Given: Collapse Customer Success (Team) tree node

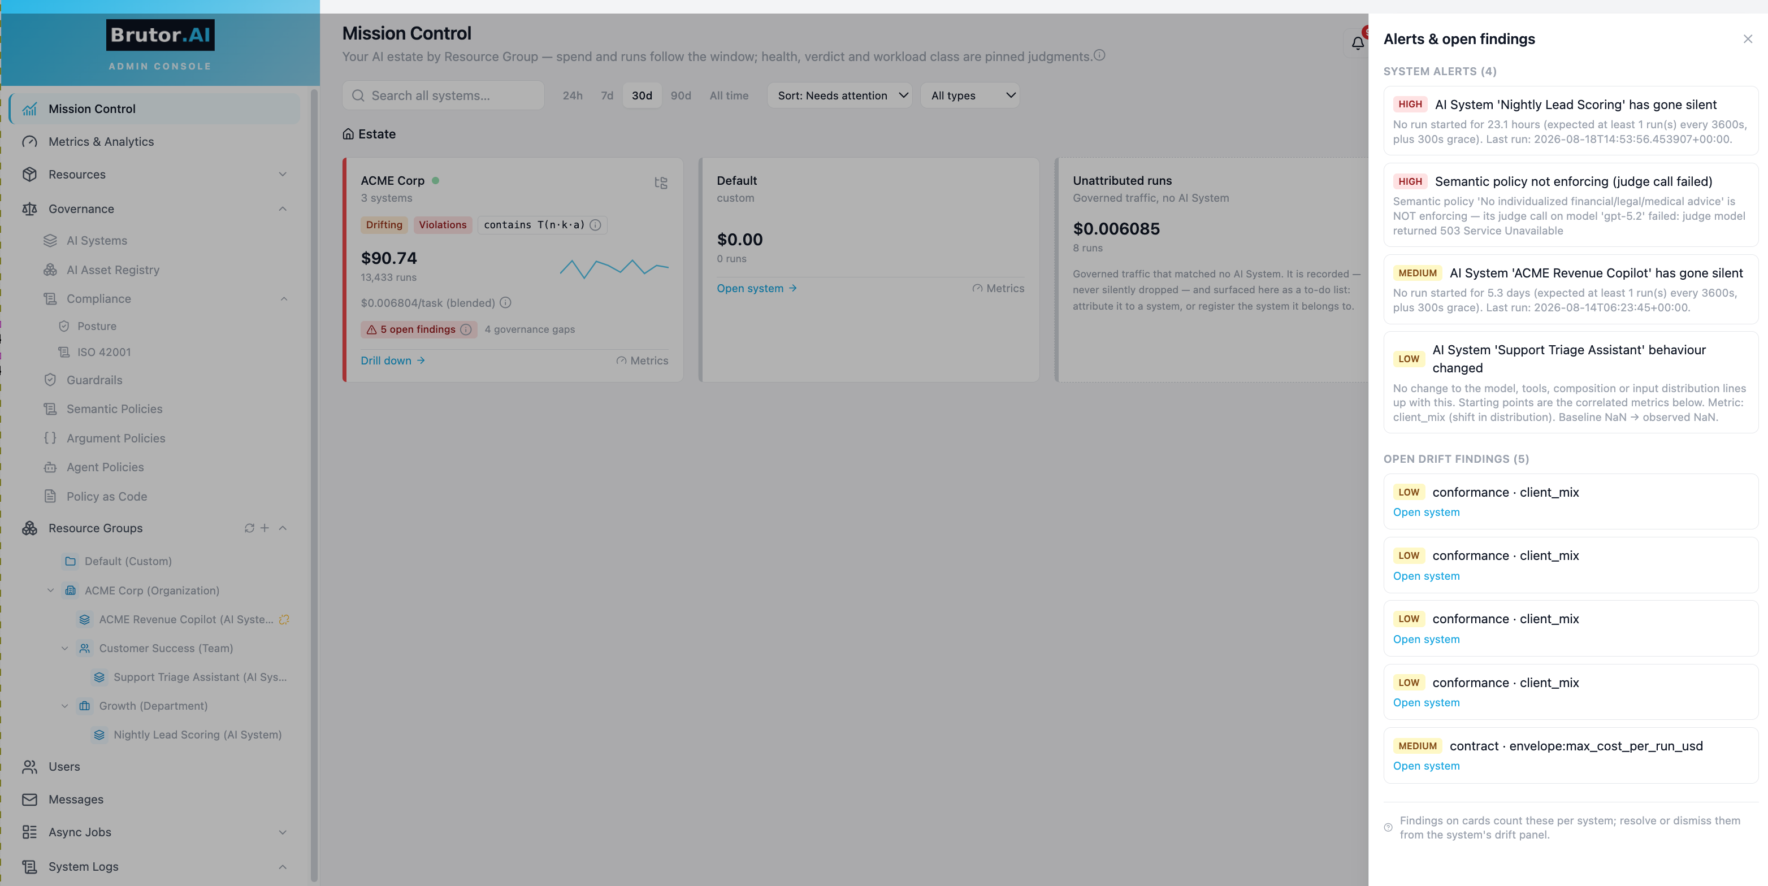Looking at the screenshot, I should [x=64, y=648].
